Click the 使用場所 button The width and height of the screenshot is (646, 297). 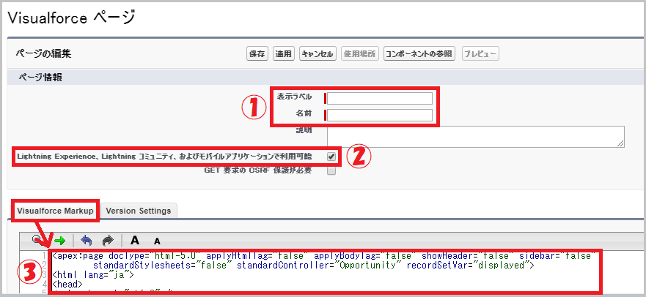pyautogui.click(x=359, y=53)
